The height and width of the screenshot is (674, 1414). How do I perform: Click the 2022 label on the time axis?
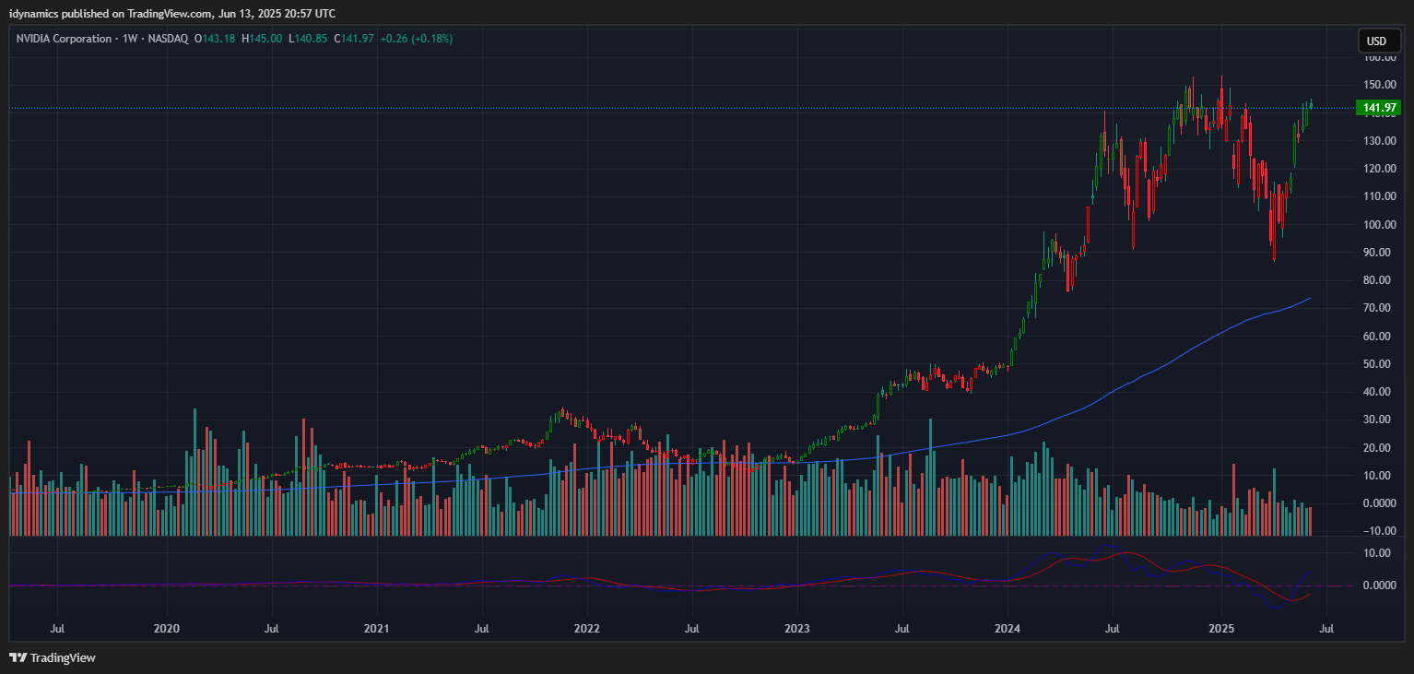tap(587, 629)
